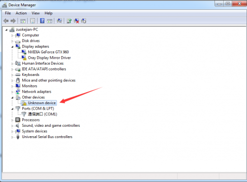Collapse the zuokejian-PC root node
Viewport: 247px width, 182px height.
click(x=6, y=30)
